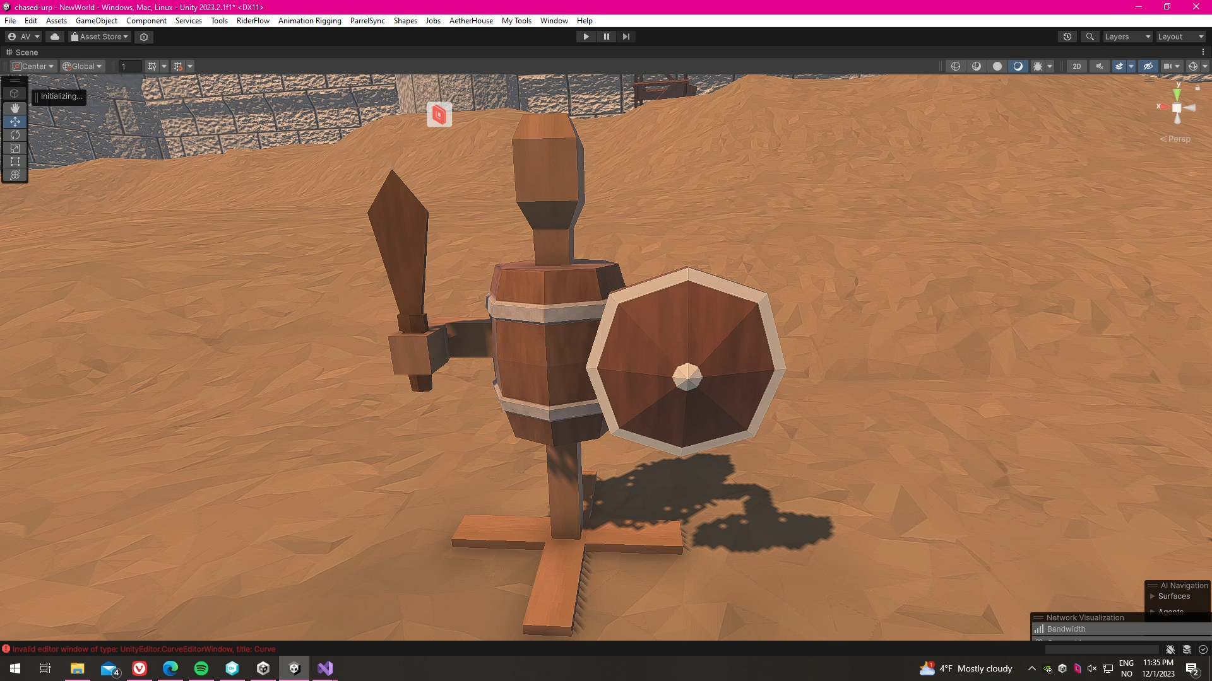Open the Animation Rigging menu
The height and width of the screenshot is (681, 1212).
[309, 21]
